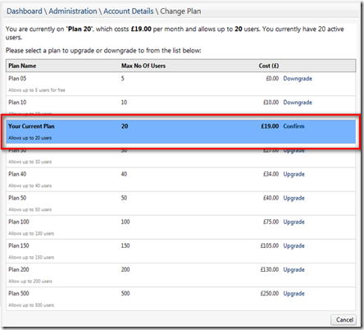Select 'Allows up to 500 users' description

[x=31, y=305]
